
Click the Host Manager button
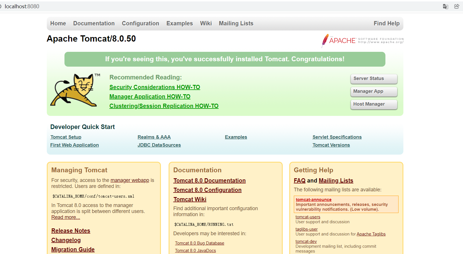(374, 104)
